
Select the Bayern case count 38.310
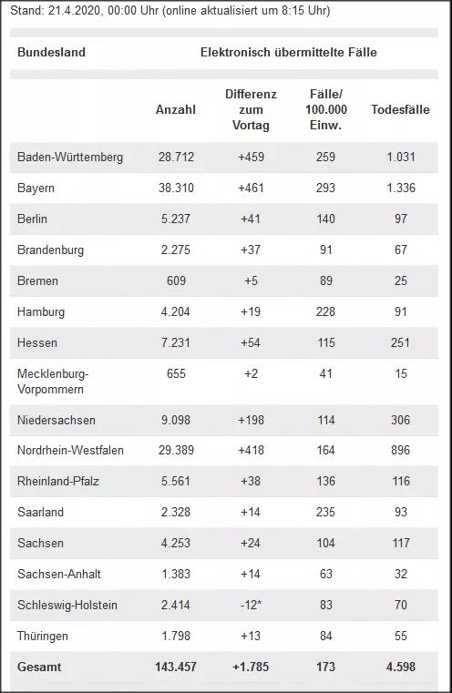(x=176, y=188)
